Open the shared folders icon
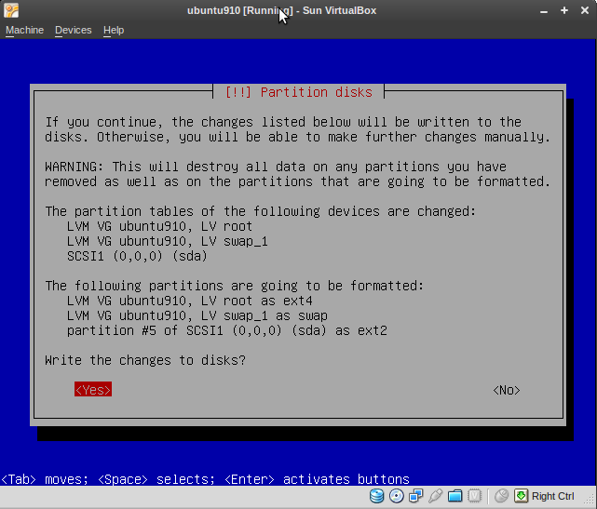The image size is (597, 509). [x=455, y=496]
